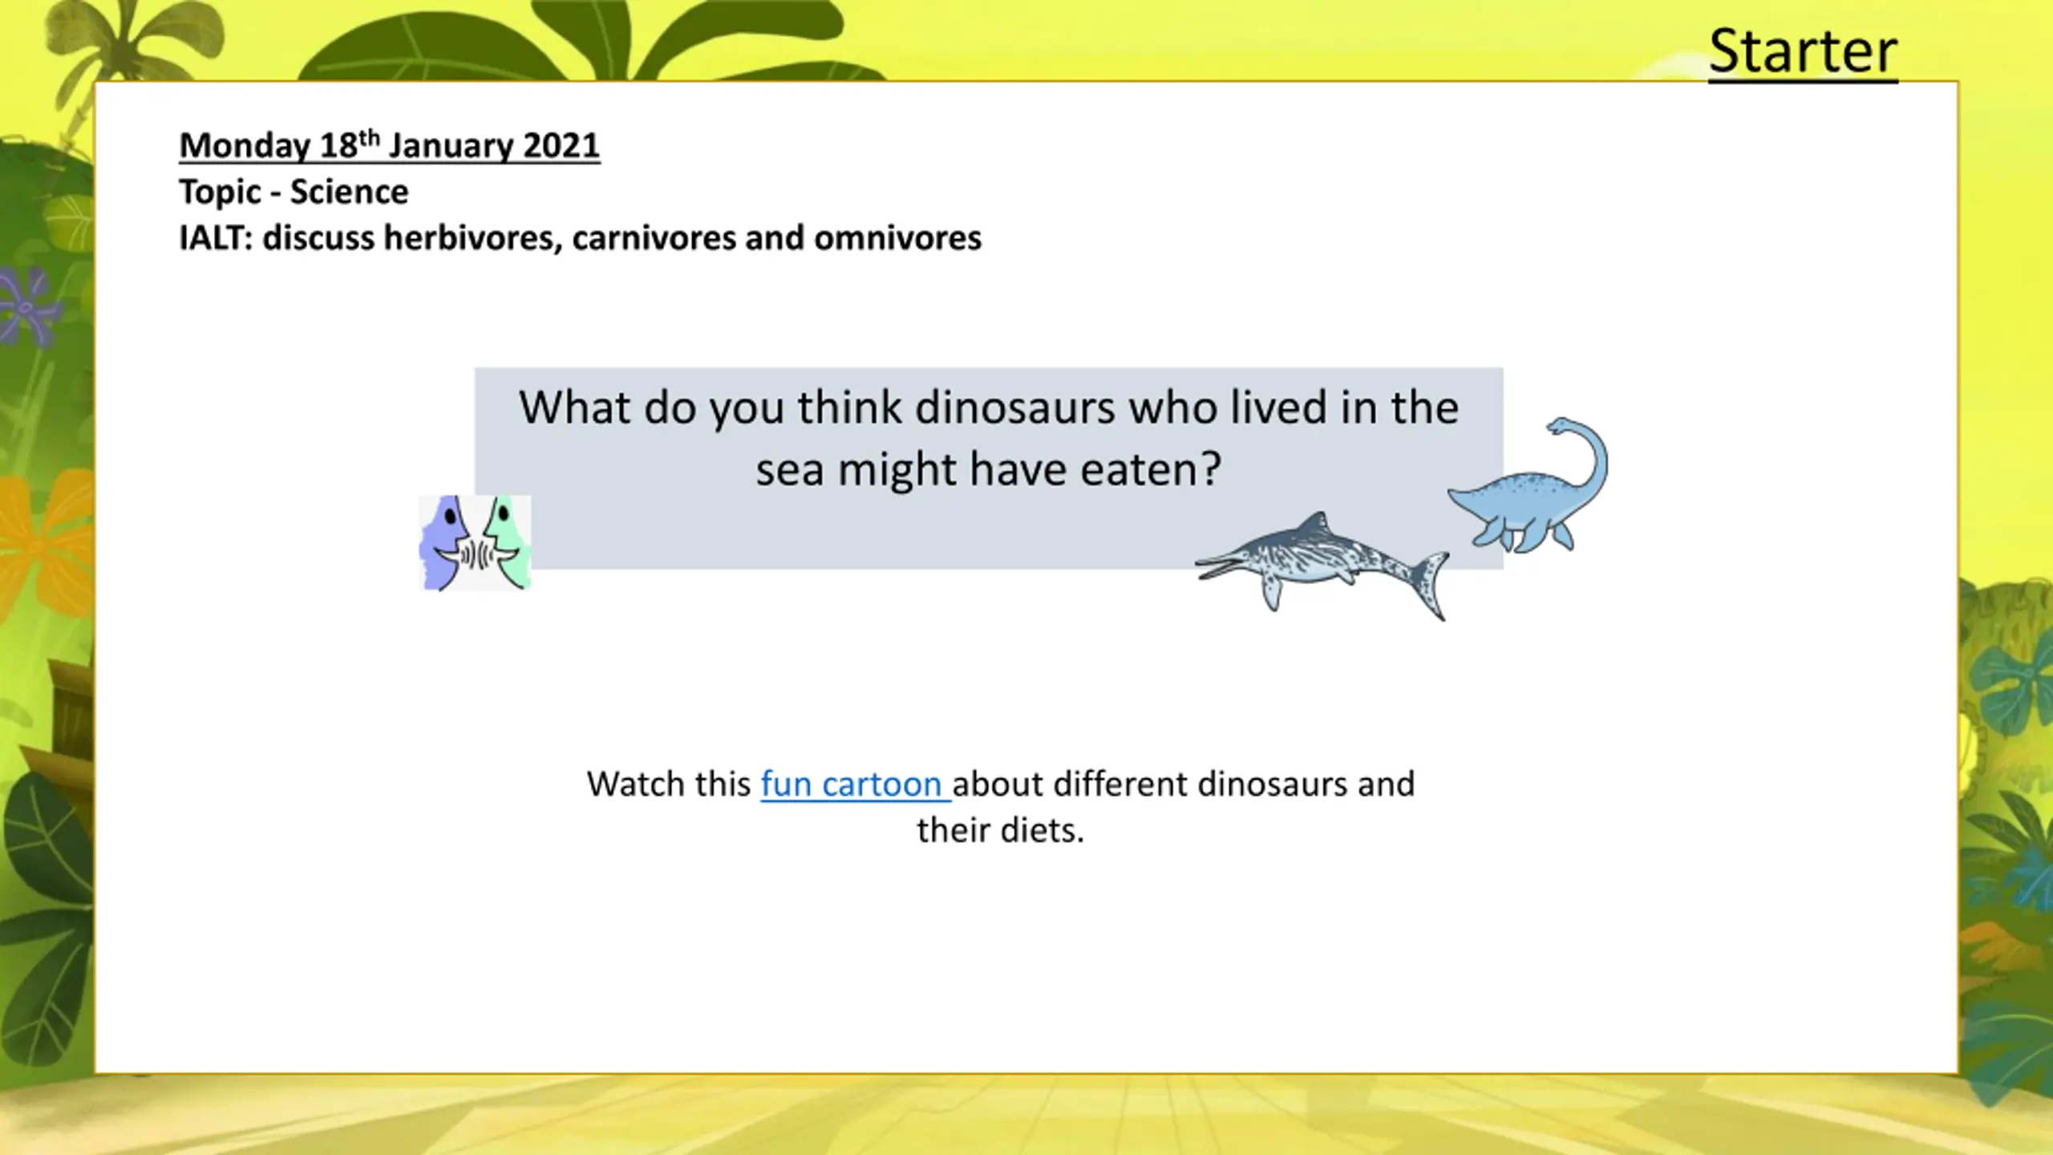
Task: Click the word "dinosaurs" in the grey question box
Action: pyautogui.click(x=1015, y=407)
